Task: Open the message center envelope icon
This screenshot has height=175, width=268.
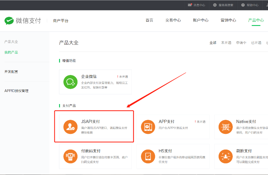Action: pos(190,5)
